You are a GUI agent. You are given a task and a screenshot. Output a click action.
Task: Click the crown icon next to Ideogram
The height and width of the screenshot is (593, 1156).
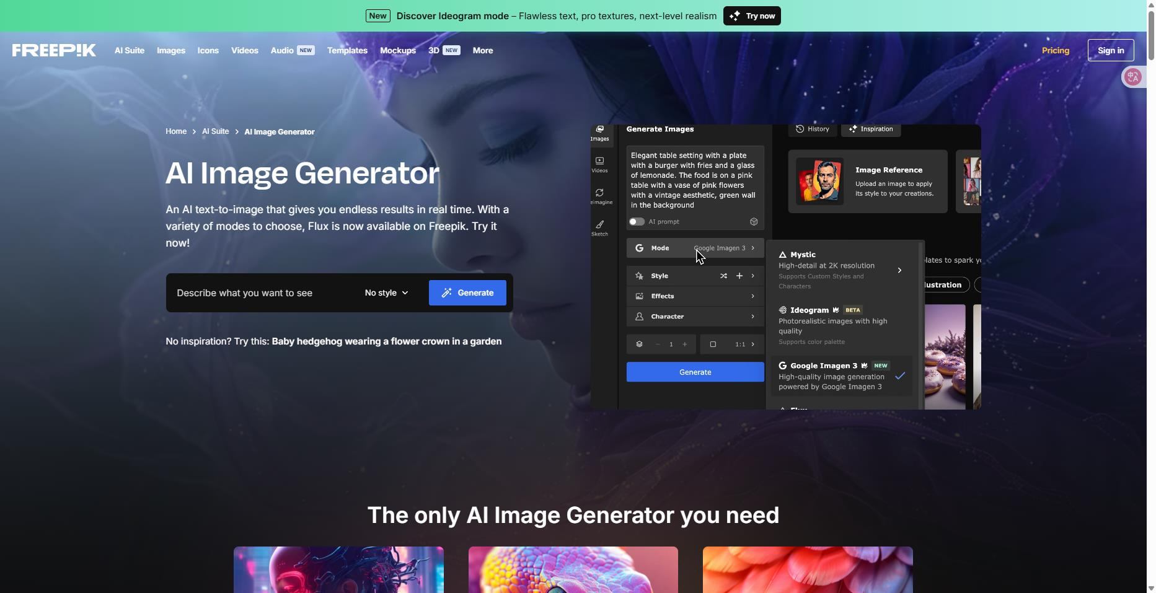point(836,310)
